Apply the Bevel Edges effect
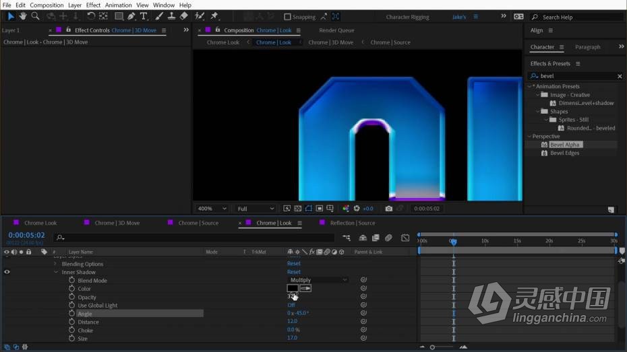 pyautogui.click(x=564, y=153)
